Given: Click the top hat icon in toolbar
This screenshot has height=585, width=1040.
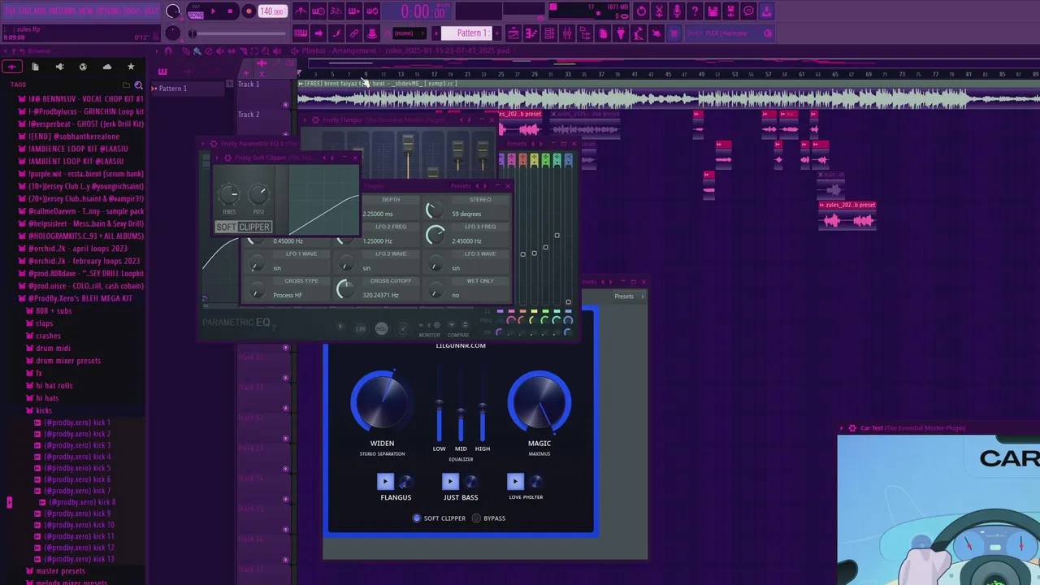Looking at the screenshot, I should coord(372,33).
